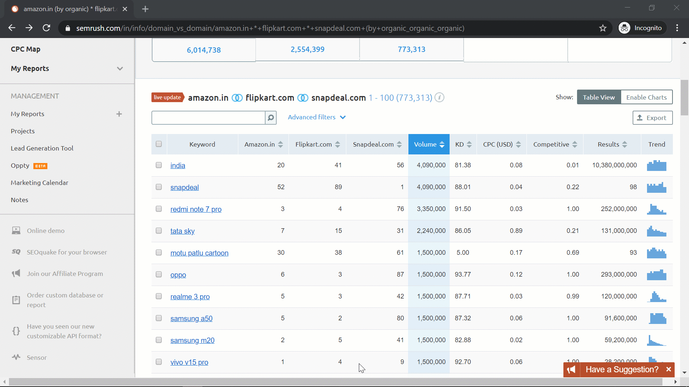This screenshot has height=387, width=689.
Task: Open the trend chart for samsung m20
Action: 657,340
